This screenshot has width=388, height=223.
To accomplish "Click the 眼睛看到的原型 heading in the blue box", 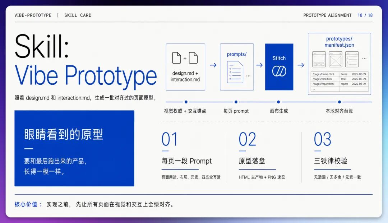I will click(x=64, y=134).
